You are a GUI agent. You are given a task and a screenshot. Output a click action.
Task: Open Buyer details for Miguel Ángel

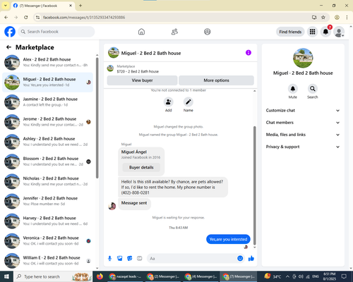coord(141,167)
